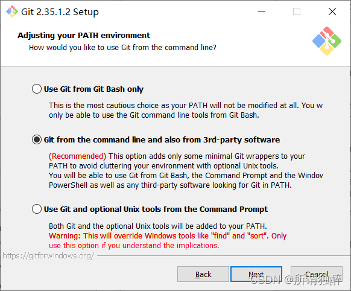Click the red '(Recommended)' text
This screenshot has width=351, height=291.
pyautogui.click(x=77, y=156)
